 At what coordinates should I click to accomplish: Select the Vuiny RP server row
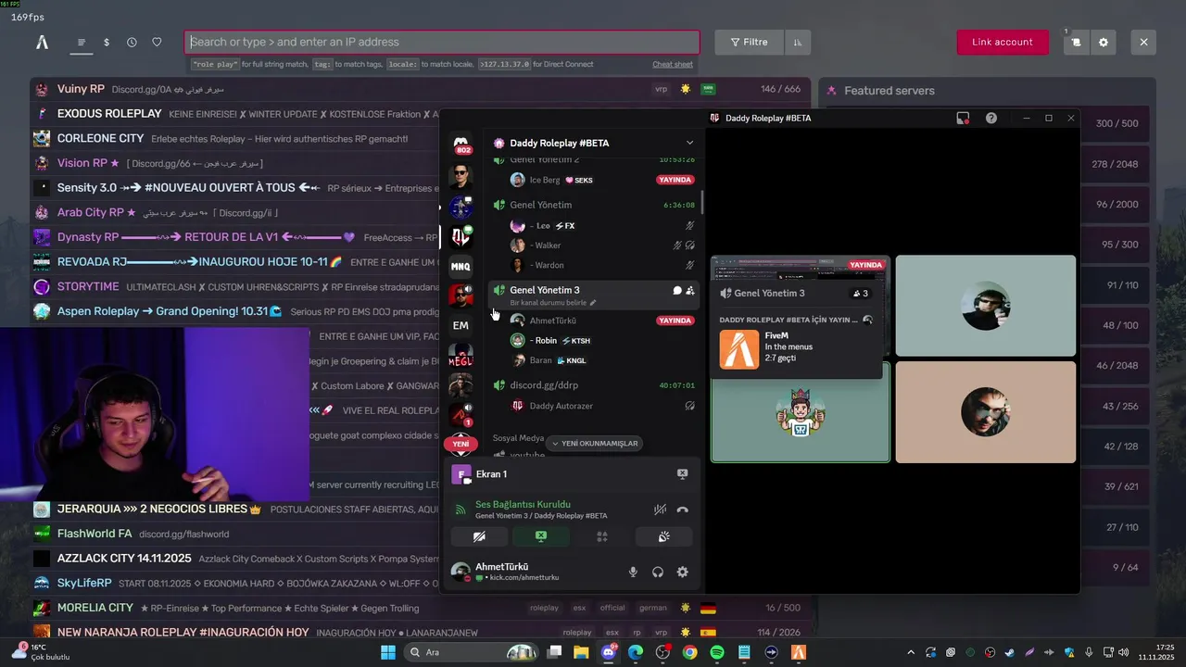[421, 89]
